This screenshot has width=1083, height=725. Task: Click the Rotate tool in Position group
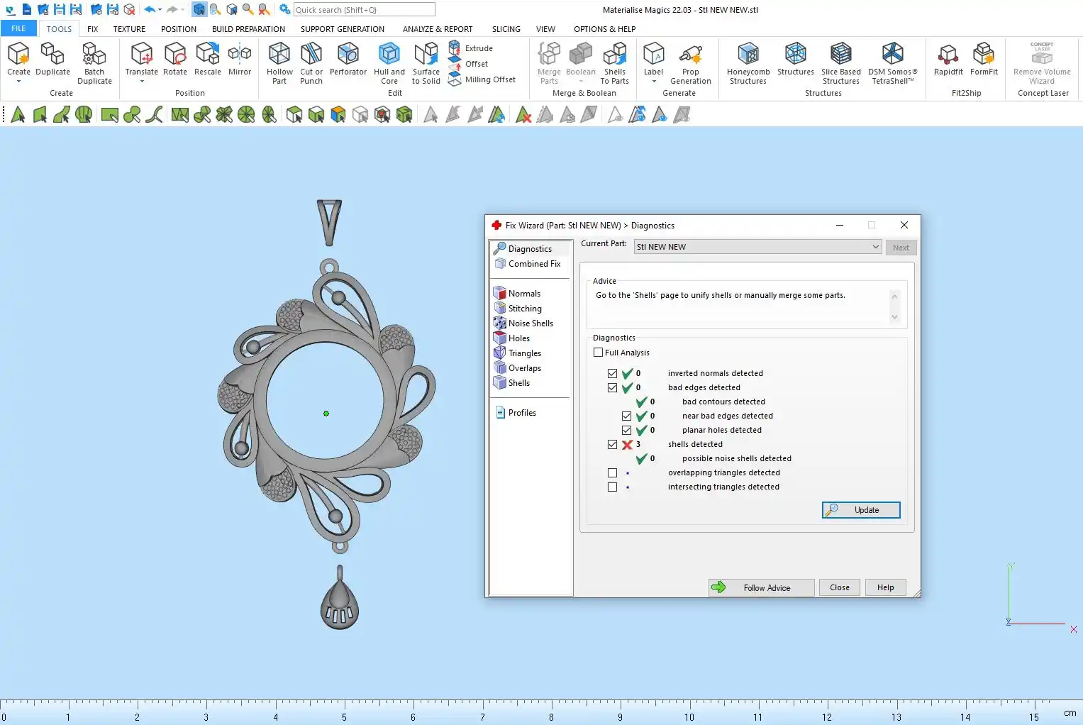pyautogui.click(x=175, y=55)
